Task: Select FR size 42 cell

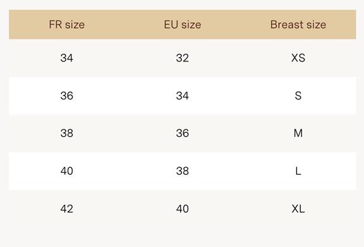Action: (x=66, y=208)
